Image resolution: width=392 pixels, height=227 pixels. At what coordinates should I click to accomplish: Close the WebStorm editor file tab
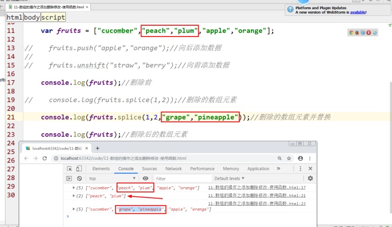click(x=87, y=7)
